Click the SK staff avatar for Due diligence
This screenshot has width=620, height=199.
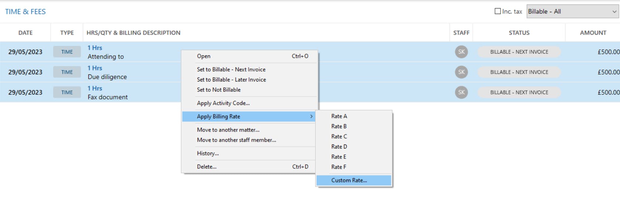[461, 72]
